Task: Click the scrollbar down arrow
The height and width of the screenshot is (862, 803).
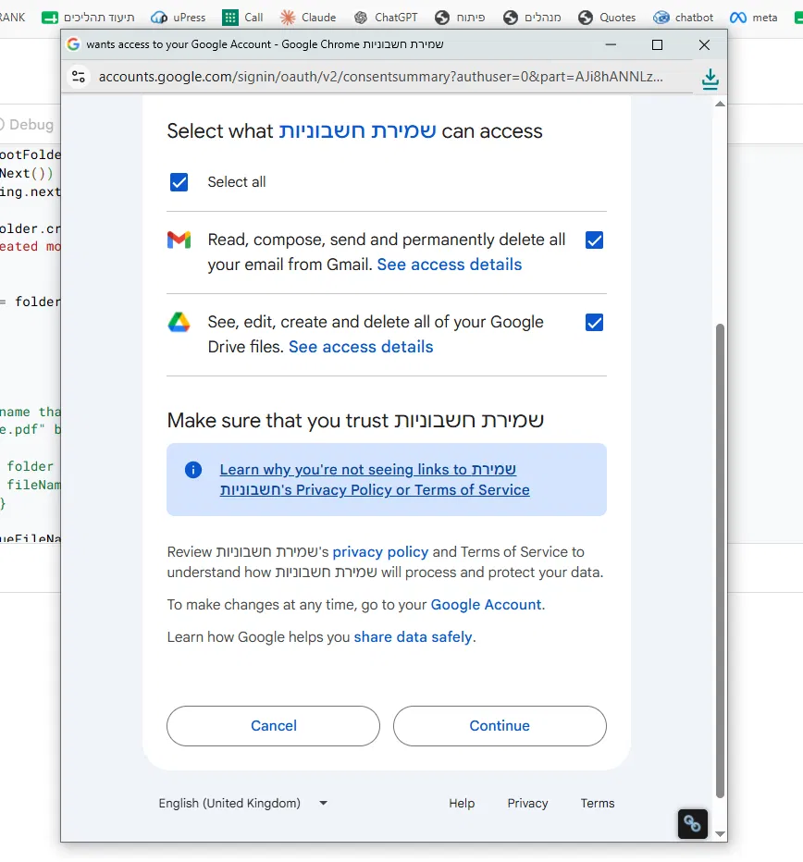Action: coord(720,834)
